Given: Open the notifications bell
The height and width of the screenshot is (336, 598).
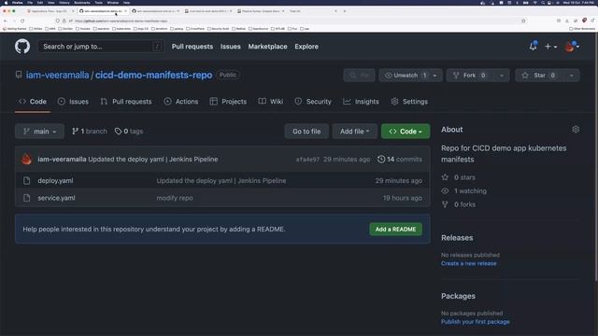Looking at the screenshot, I should tap(533, 47).
